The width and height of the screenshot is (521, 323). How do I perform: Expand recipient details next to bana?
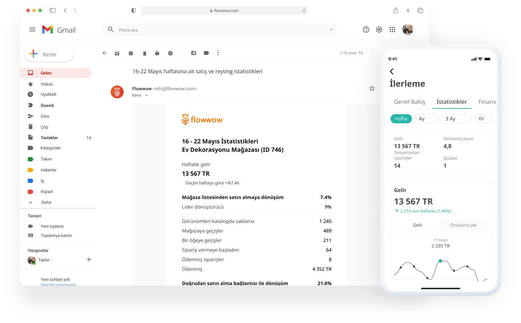146,96
